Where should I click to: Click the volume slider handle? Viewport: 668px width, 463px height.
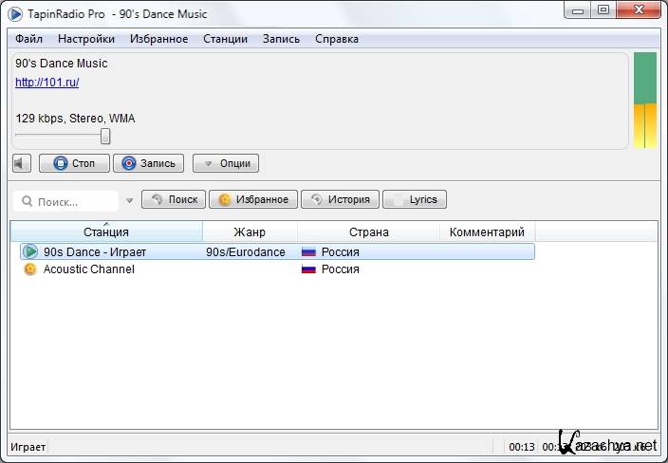coord(105,136)
